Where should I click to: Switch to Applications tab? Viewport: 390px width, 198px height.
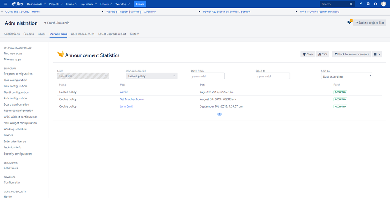click(12, 34)
